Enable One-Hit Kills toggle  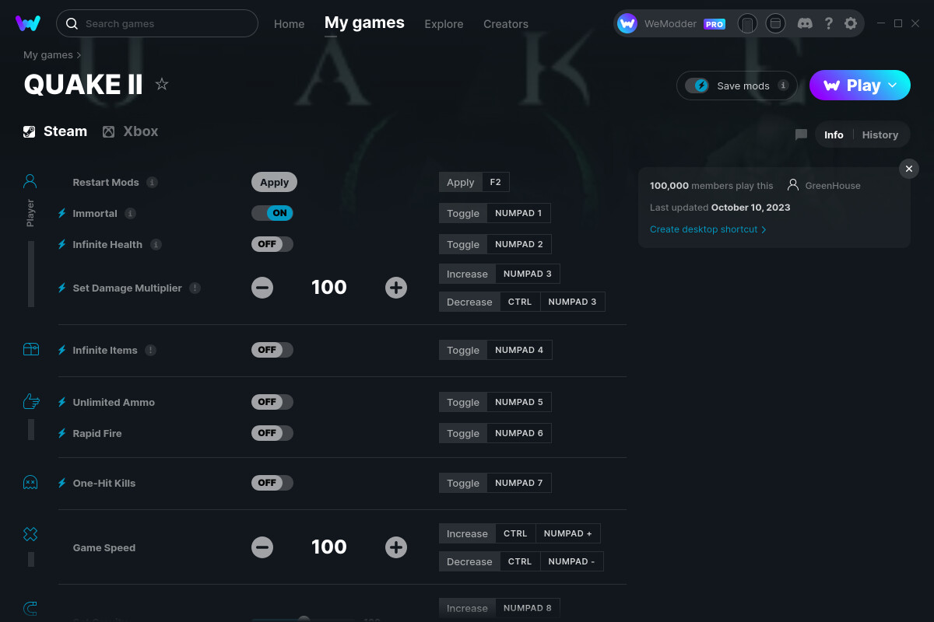point(272,483)
